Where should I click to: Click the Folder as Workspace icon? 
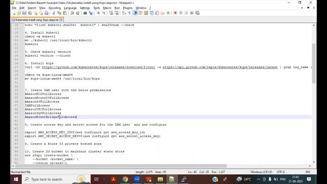click(162, 13)
